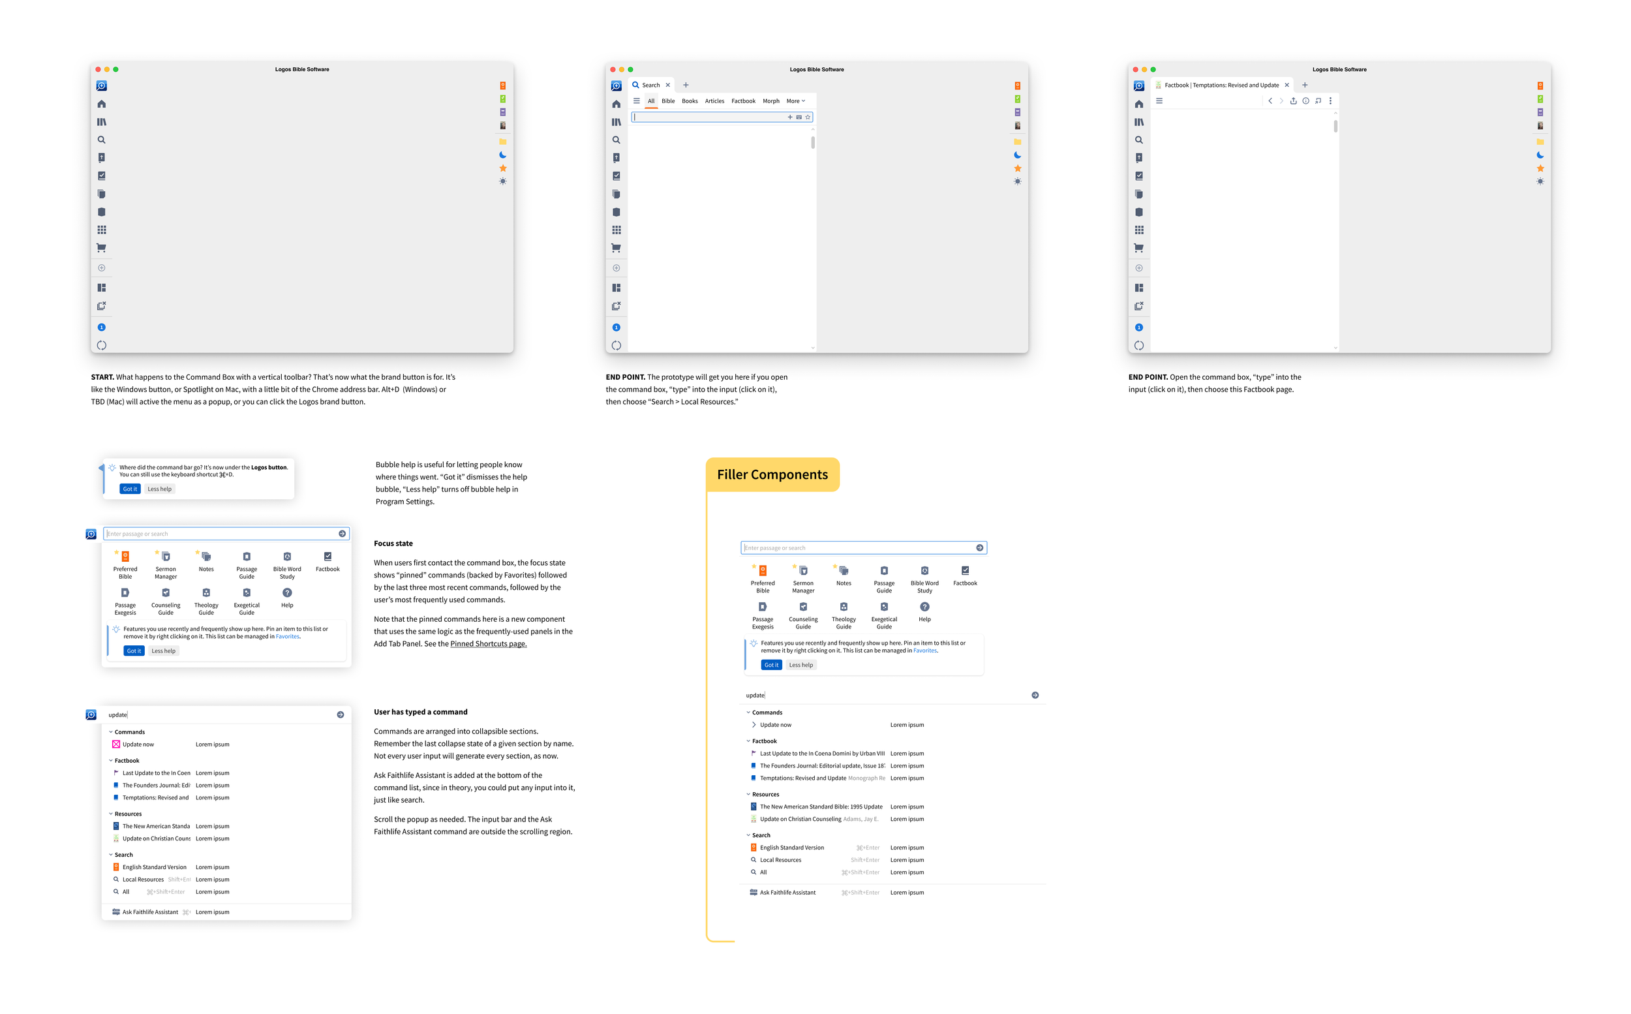Toggle the favorite star in the Search tab's input box
1631x1014 pixels.
tap(808, 117)
